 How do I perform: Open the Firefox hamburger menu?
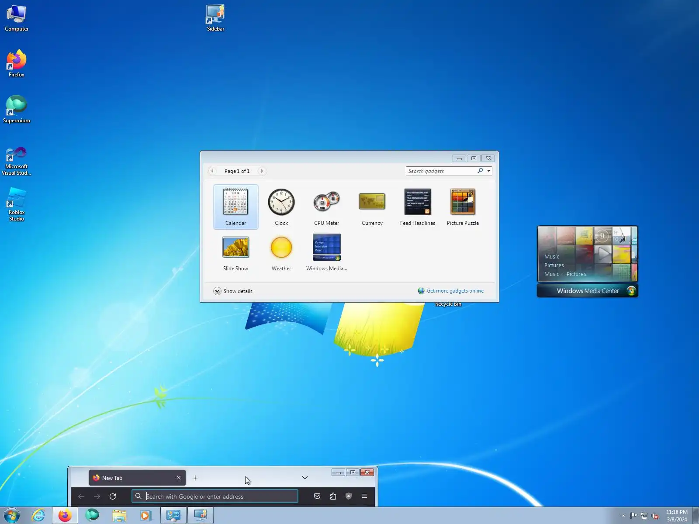364,496
